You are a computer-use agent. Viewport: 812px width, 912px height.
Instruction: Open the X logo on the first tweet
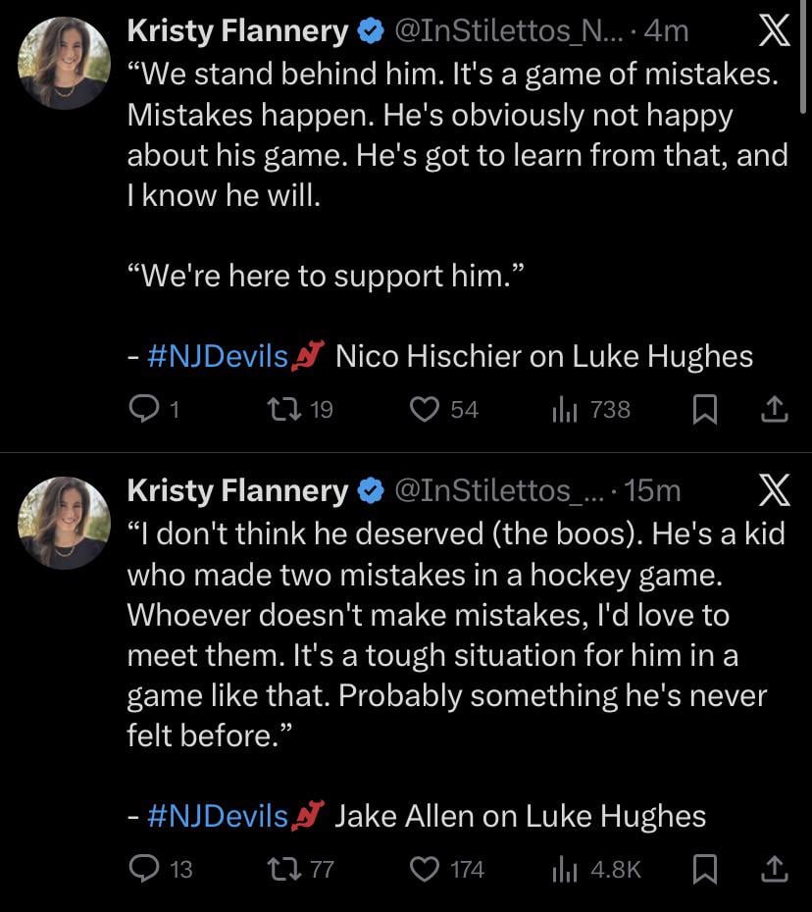tap(774, 29)
